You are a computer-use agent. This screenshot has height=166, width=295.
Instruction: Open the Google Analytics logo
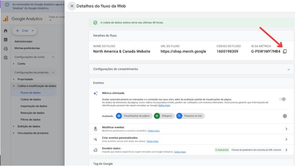tap(6, 19)
